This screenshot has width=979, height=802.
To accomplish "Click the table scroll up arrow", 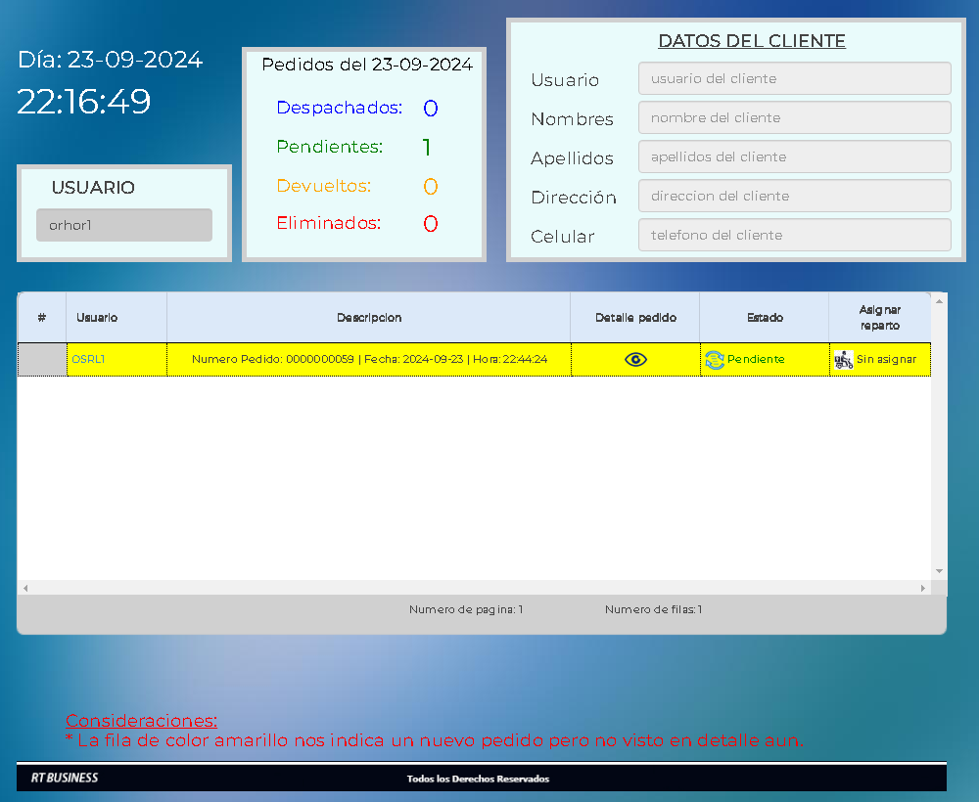I will [x=939, y=300].
